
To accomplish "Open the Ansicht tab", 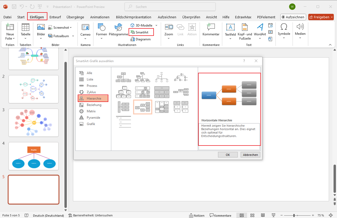I will tap(211, 17).
